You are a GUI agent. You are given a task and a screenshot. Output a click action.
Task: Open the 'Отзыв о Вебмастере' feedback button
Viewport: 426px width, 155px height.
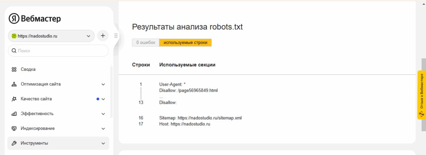pyautogui.click(x=421, y=95)
